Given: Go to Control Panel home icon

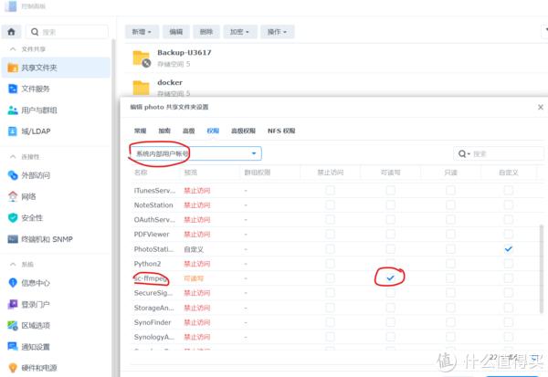Looking at the screenshot, I should [x=11, y=32].
